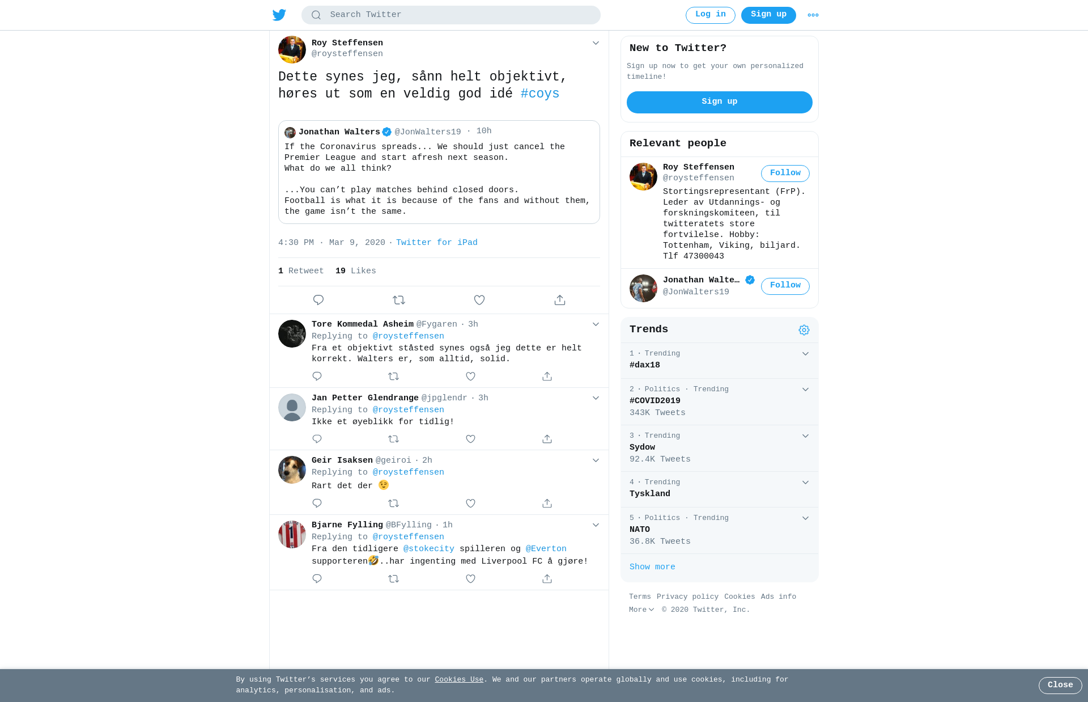Share the main tweet via share icon

coord(560,300)
